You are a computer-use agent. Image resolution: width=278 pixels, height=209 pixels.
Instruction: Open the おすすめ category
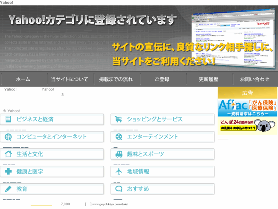163,189
